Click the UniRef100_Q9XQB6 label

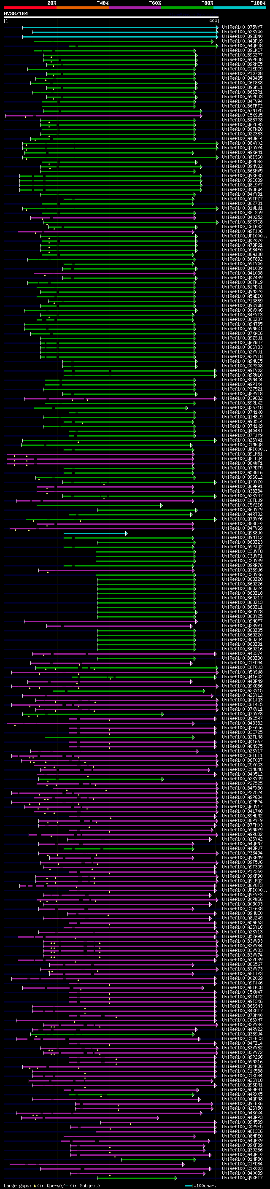pyautogui.click(x=242, y=686)
